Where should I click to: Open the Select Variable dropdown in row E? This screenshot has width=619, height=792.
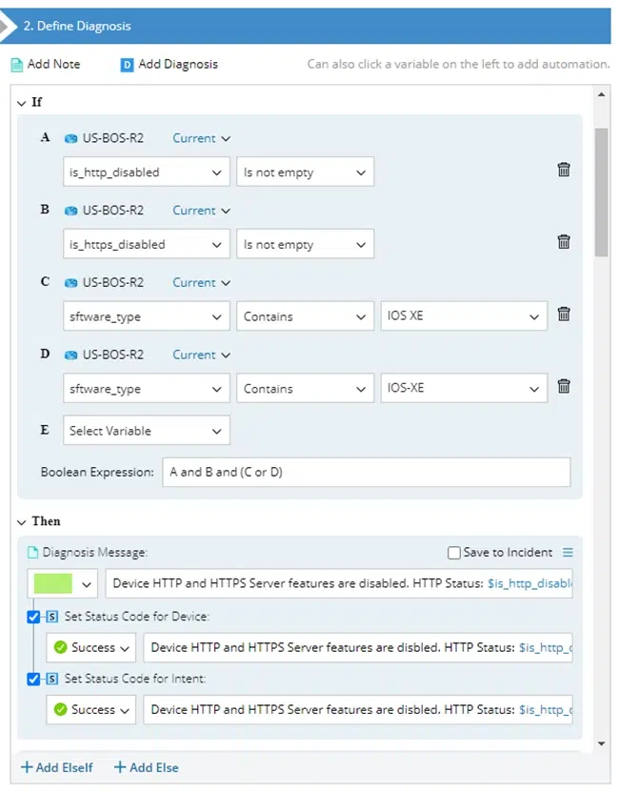tap(146, 430)
